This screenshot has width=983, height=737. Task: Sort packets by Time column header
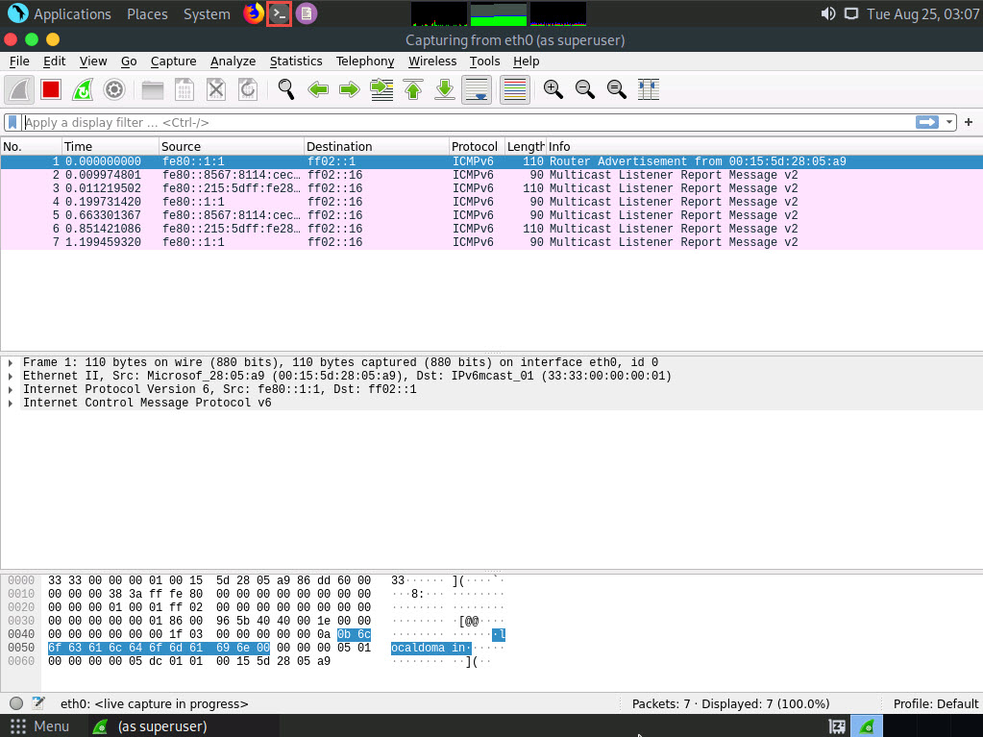click(111, 146)
